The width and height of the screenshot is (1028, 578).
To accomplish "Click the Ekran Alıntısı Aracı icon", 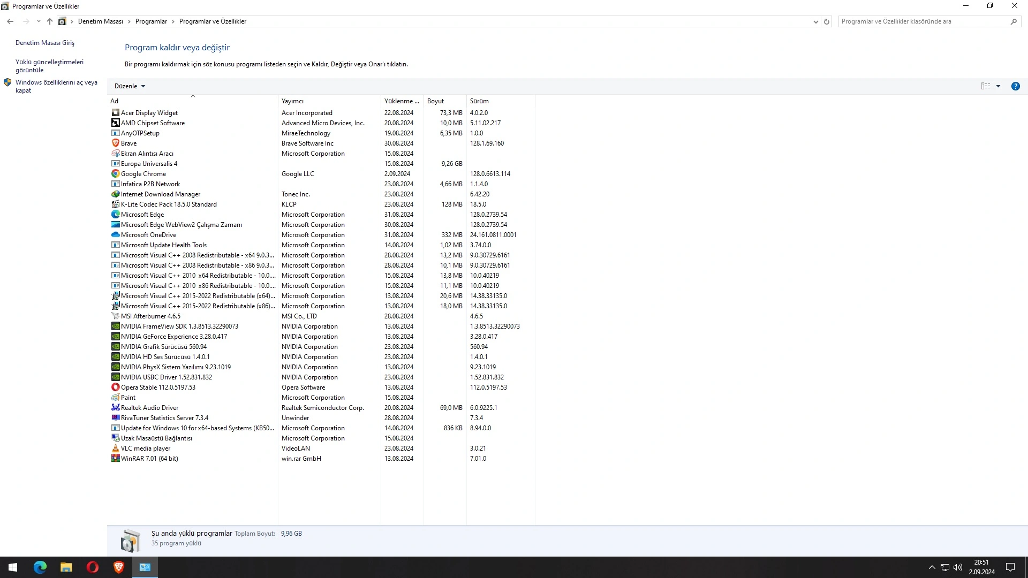I will pyautogui.click(x=115, y=154).
